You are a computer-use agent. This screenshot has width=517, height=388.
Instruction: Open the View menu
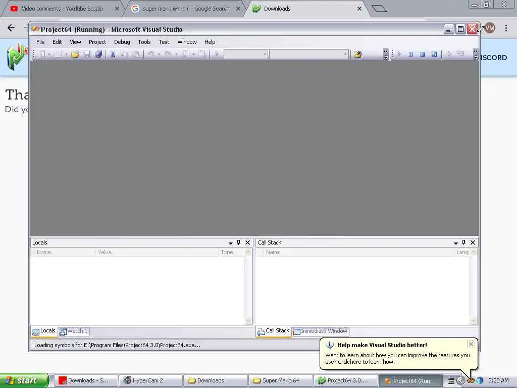75,42
